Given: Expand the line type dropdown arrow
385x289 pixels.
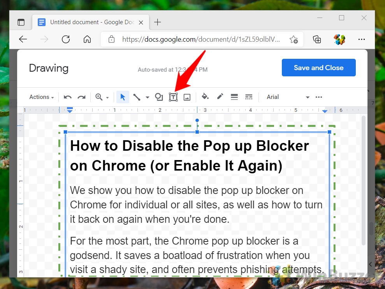Looking at the screenshot, I should [147, 97].
